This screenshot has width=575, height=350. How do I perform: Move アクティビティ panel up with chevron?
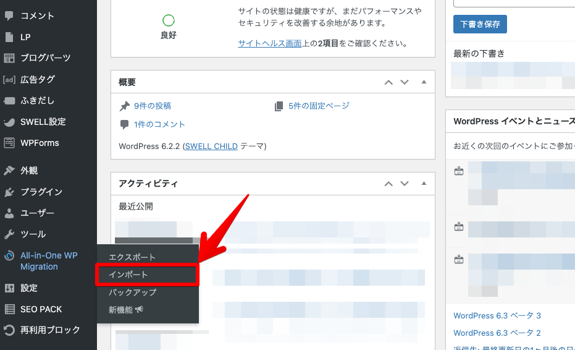coord(388,184)
